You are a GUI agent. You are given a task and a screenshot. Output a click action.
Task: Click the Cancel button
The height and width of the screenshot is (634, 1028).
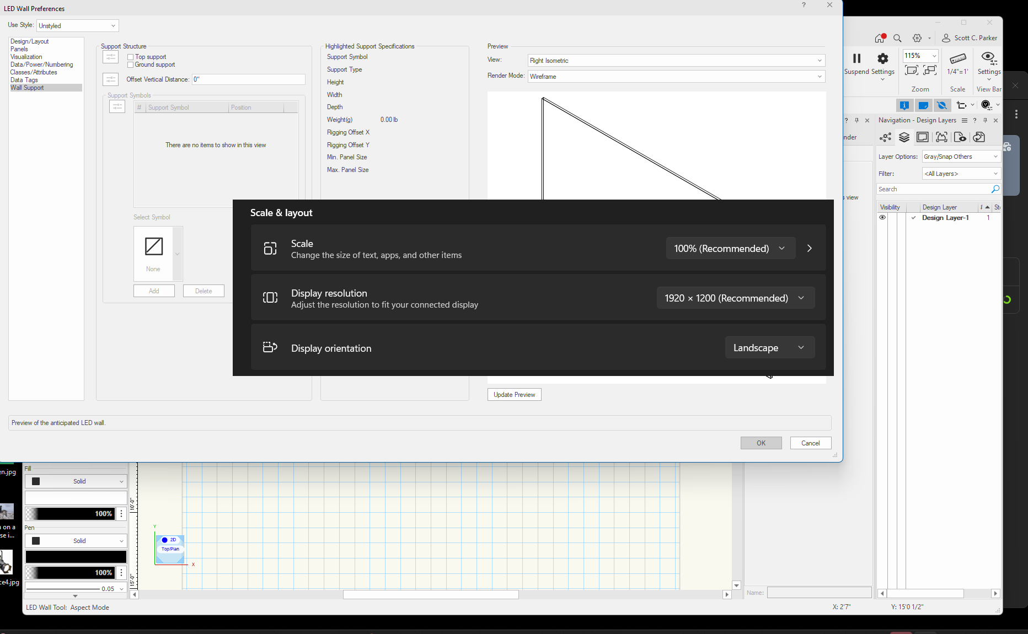[810, 443]
